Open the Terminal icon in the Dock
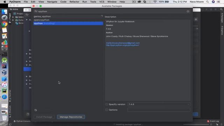This screenshot has width=224, height=126. pyautogui.click(x=4, y=54)
